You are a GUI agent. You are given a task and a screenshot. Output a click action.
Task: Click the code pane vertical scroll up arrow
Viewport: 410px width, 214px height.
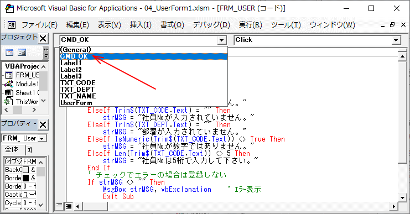point(402,56)
